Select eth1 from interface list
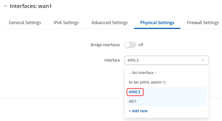Viewport: 222px width, 121px height. click(133, 101)
